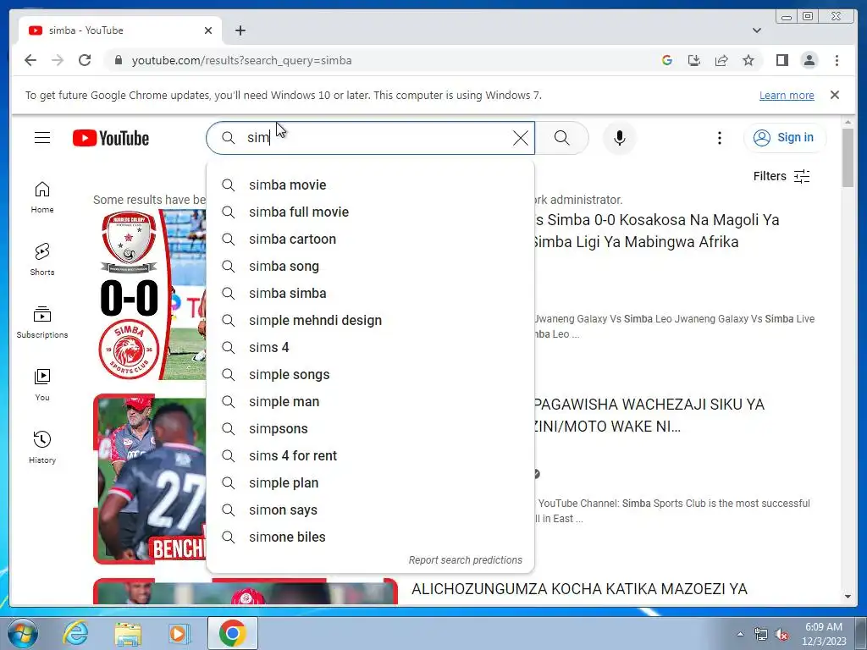This screenshot has height=650, width=867.
Task: Open File Explorer from taskbar
Action: coord(128,633)
